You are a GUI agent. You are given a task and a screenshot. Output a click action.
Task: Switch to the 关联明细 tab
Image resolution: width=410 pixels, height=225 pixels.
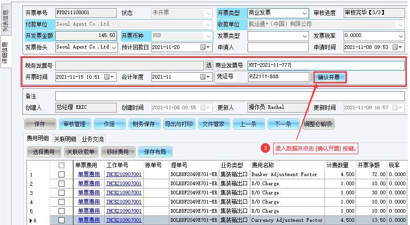(x=65, y=139)
